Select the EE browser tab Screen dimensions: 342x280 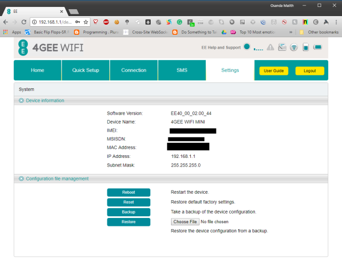pyautogui.click(x=35, y=11)
